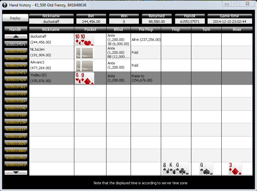This screenshot has height=191, width=257.
Task: Click the Replay button
Action: [x=15, y=18]
